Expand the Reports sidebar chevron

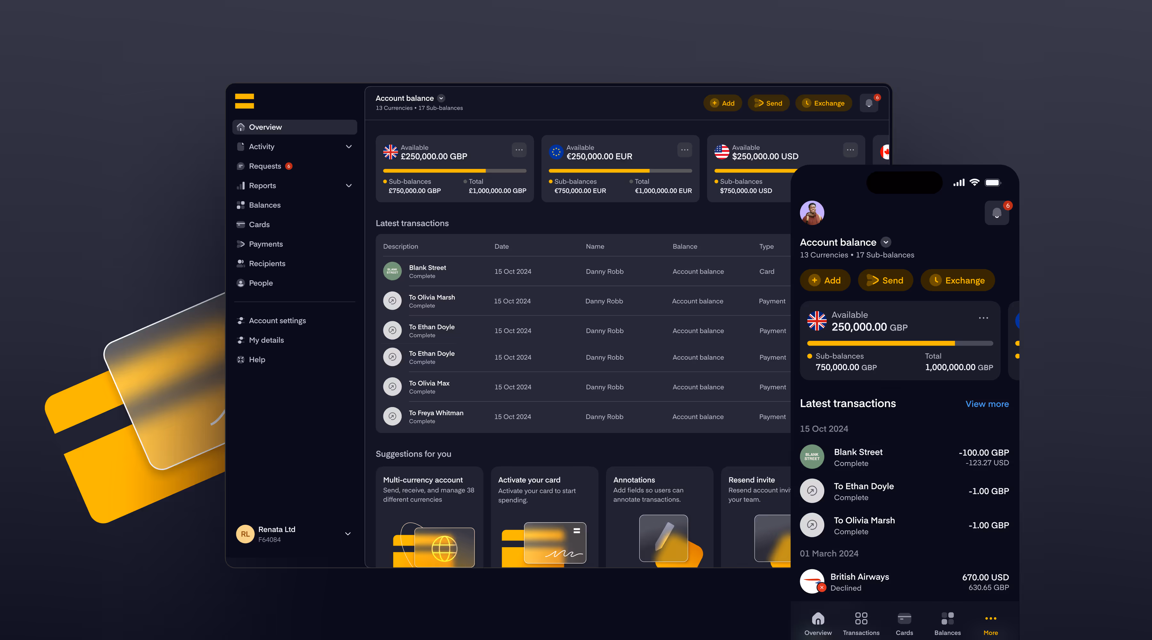point(348,186)
